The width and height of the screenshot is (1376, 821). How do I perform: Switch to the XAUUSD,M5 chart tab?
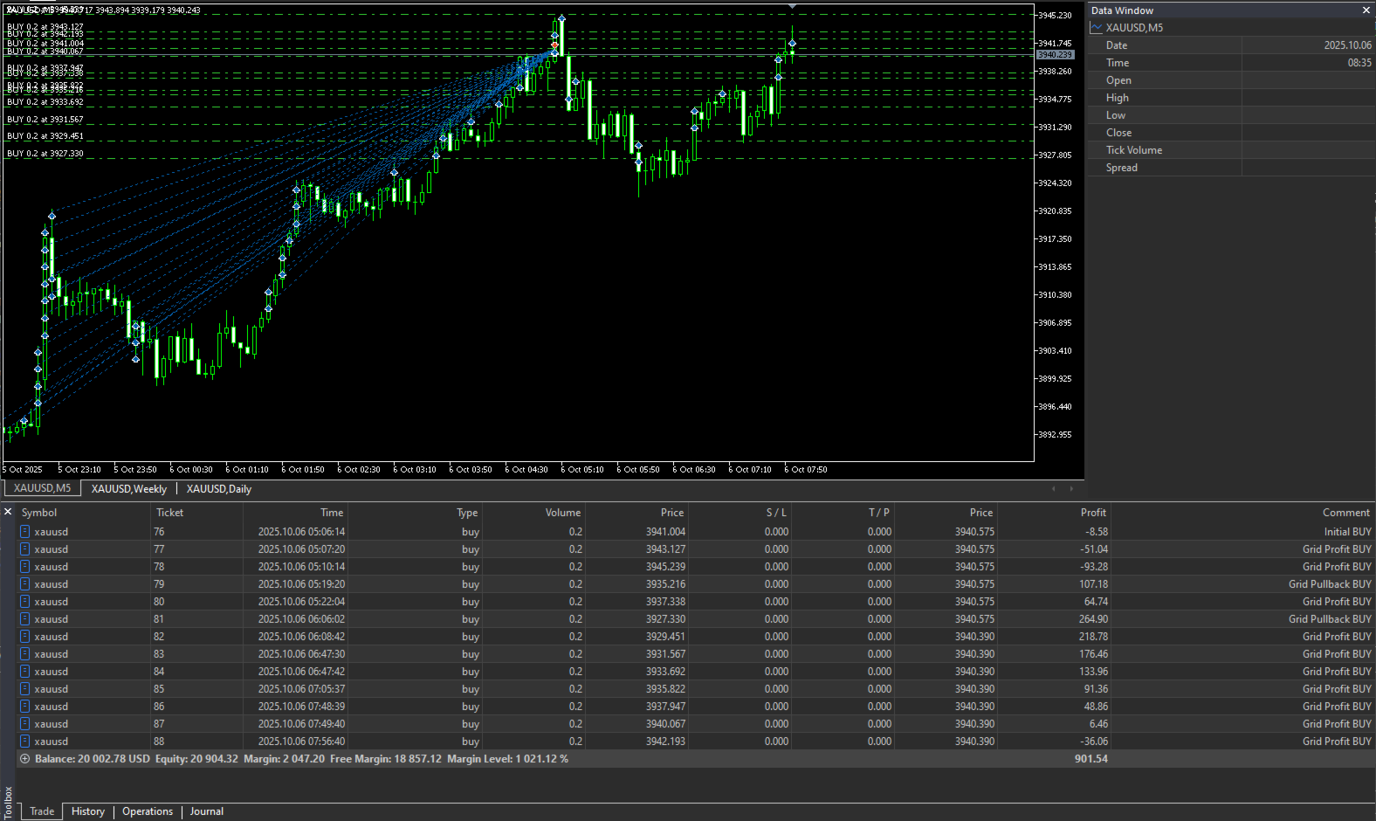point(42,488)
